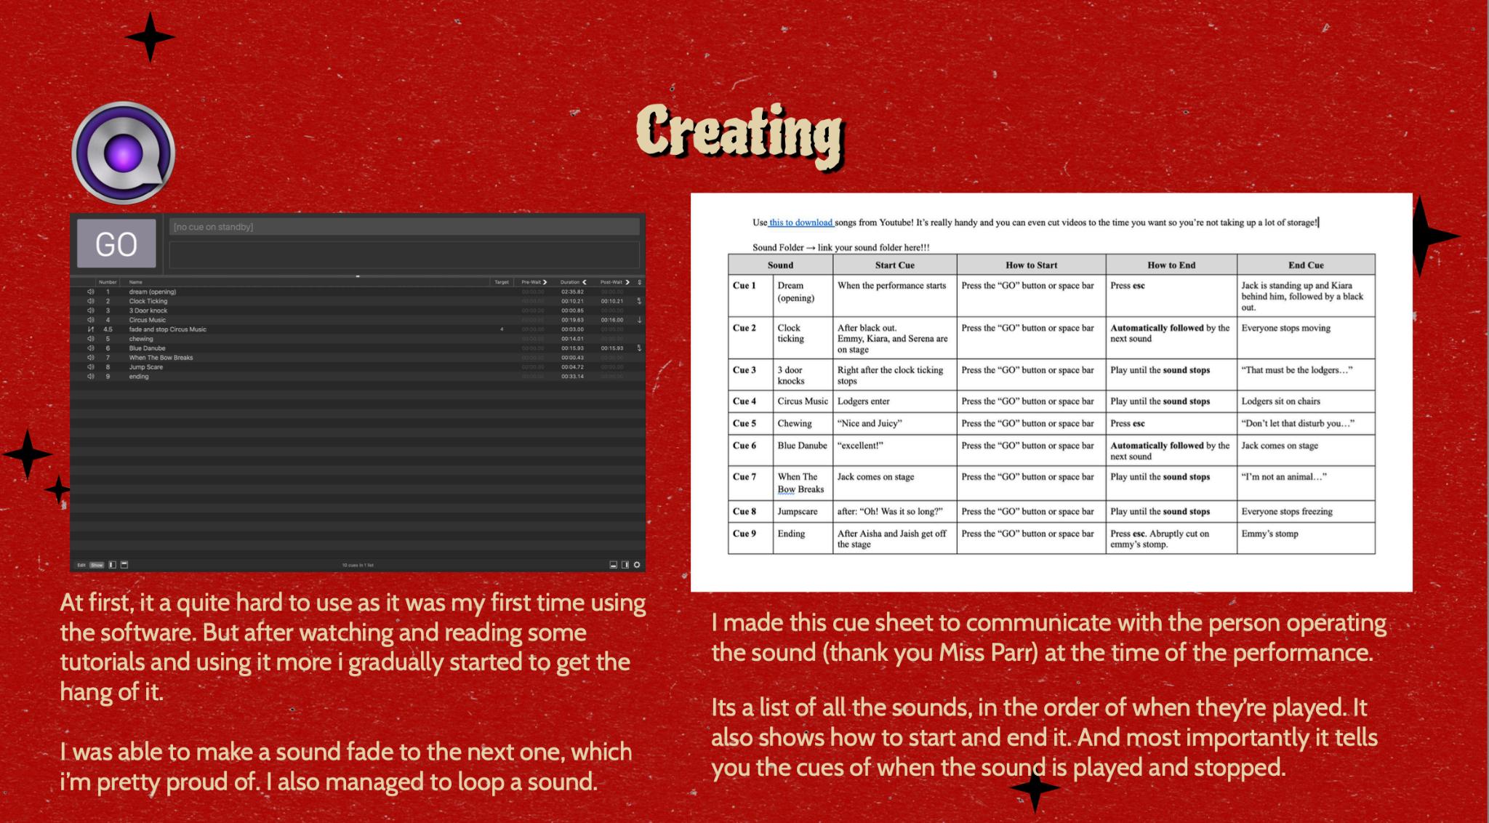Click the Name column header

pyautogui.click(x=136, y=282)
